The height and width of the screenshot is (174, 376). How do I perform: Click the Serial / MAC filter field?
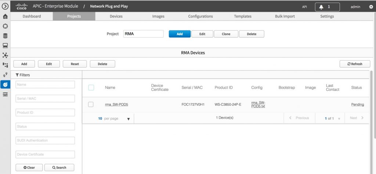coord(45,99)
